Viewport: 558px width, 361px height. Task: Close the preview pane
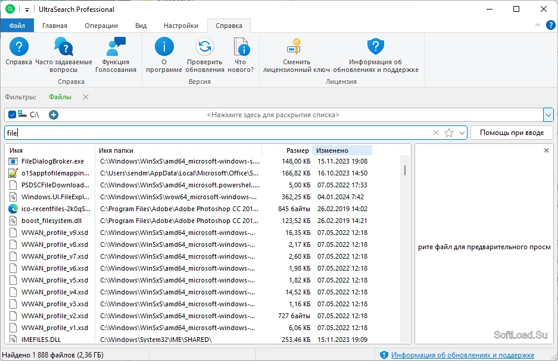point(547,150)
